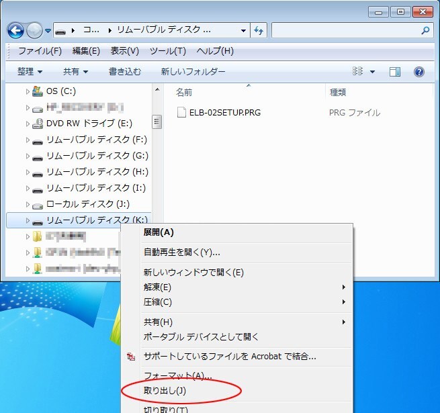Click the Back navigation arrow button
This screenshot has width=440, height=413.
click(15, 30)
